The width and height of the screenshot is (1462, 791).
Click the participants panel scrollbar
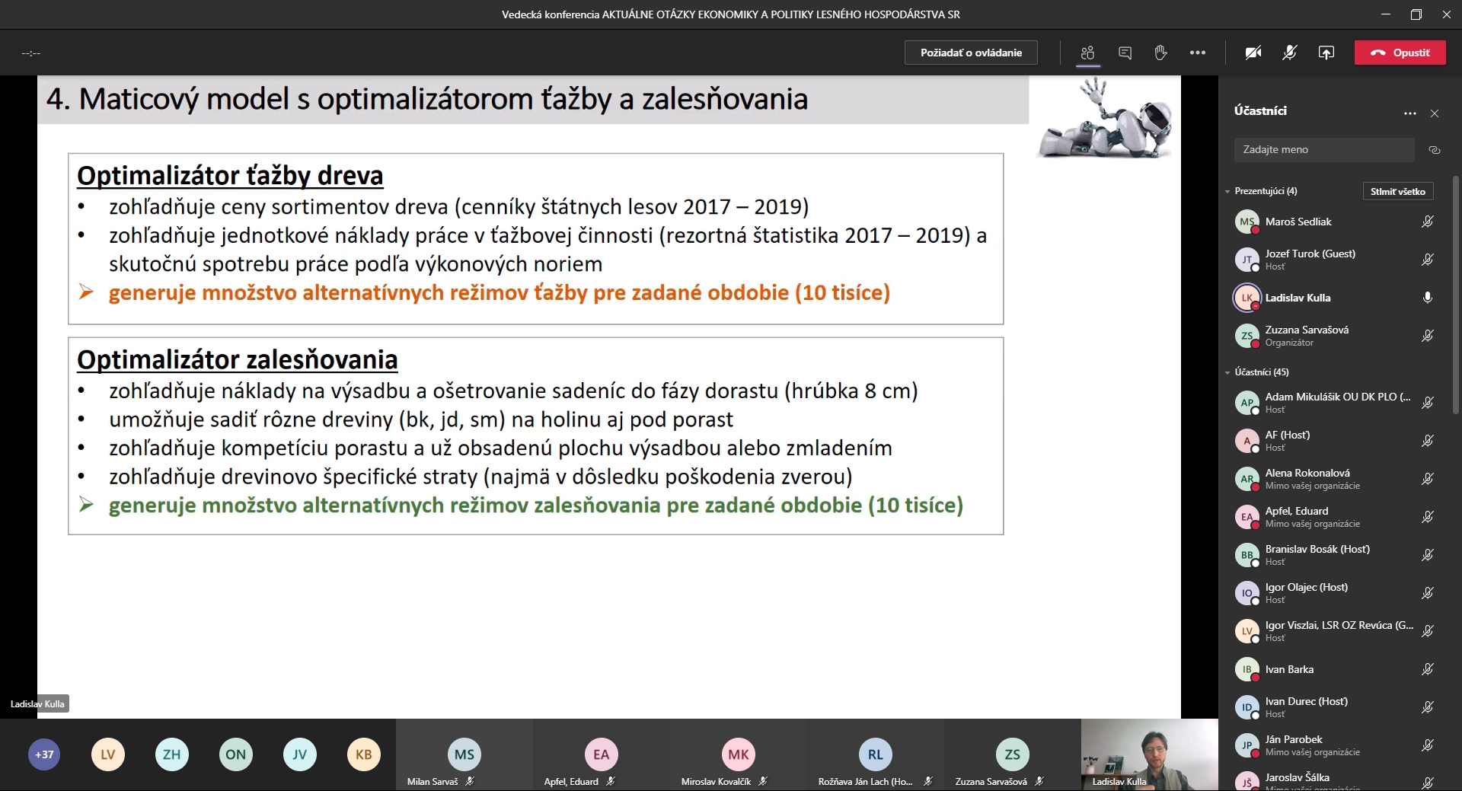click(x=1455, y=295)
